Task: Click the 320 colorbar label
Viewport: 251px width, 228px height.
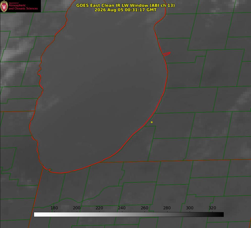Action: click(x=212, y=208)
